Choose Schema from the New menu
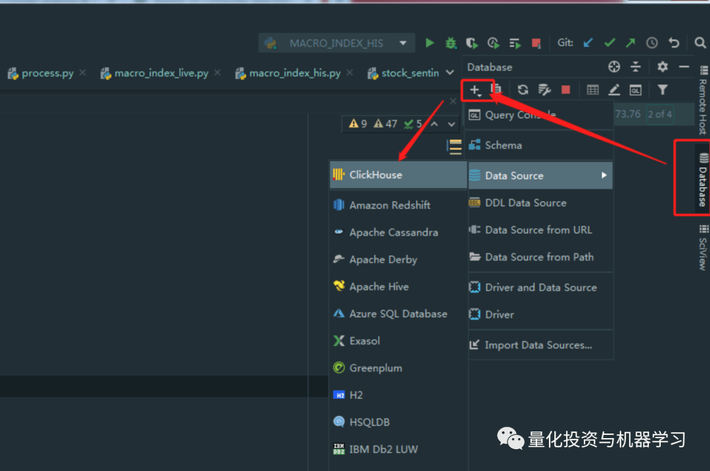 click(x=540, y=145)
